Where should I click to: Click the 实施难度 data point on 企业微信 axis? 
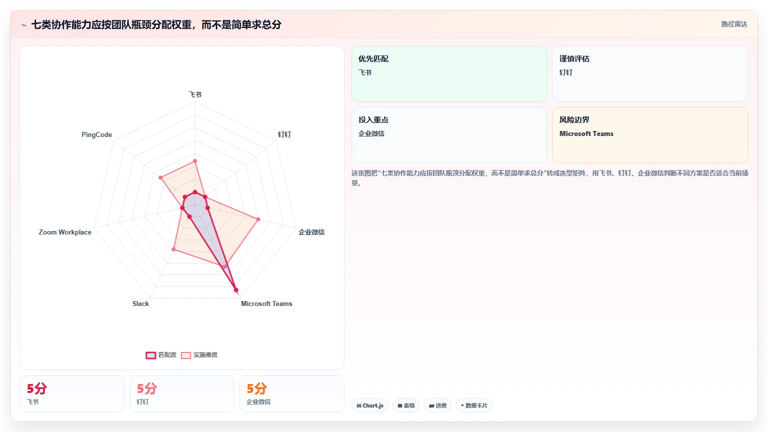point(258,219)
